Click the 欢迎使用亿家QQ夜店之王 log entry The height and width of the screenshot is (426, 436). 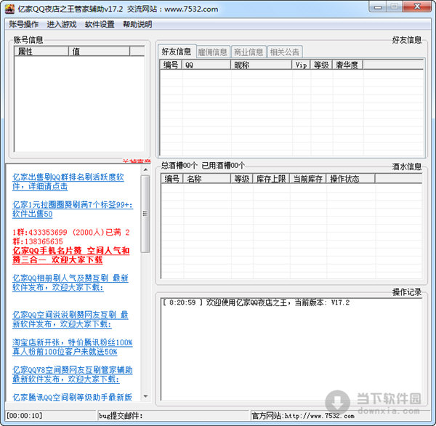pos(256,302)
